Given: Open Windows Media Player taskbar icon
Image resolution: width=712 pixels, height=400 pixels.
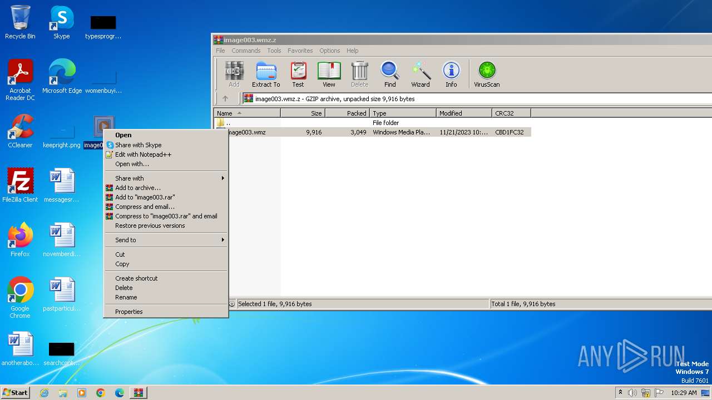Looking at the screenshot, I should 82,393.
